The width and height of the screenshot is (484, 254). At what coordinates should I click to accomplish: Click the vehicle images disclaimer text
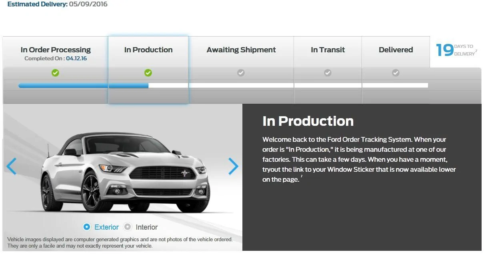point(120,242)
